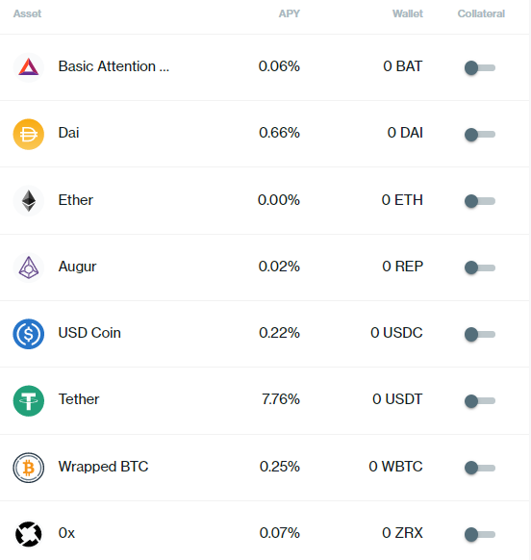Toggle USD Coin collateral switch

pyautogui.click(x=480, y=334)
